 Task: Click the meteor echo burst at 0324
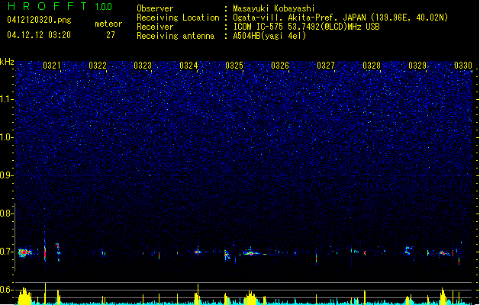(x=198, y=252)
